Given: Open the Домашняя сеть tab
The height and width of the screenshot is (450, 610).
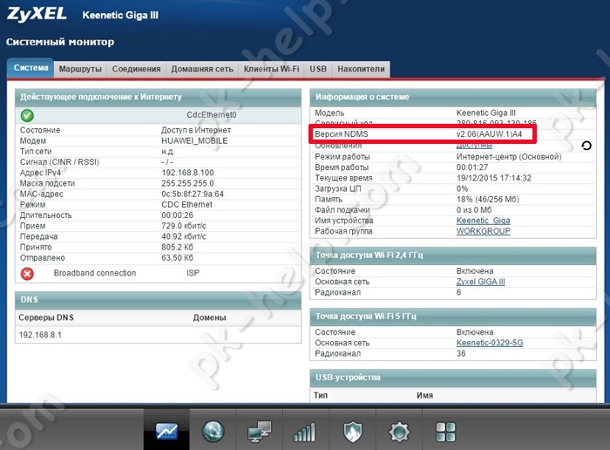Looking at the screenshot, I should [202, 69].
